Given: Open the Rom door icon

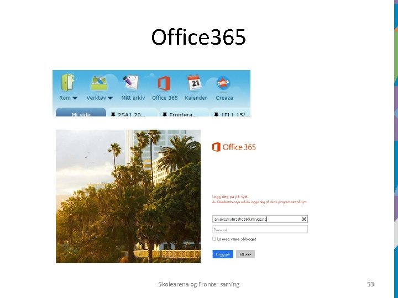Looking at the screenshot, I should (x=68, y=82).
